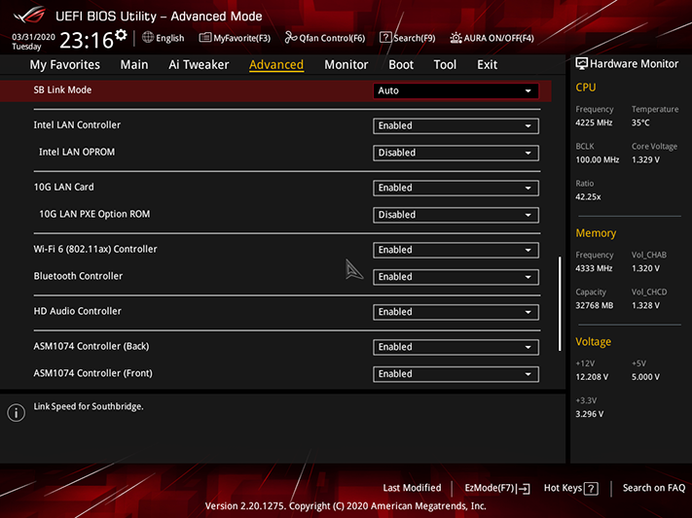Select ASM1074 Controller (Front) label
692x518 pixels.
pos(93,373)
